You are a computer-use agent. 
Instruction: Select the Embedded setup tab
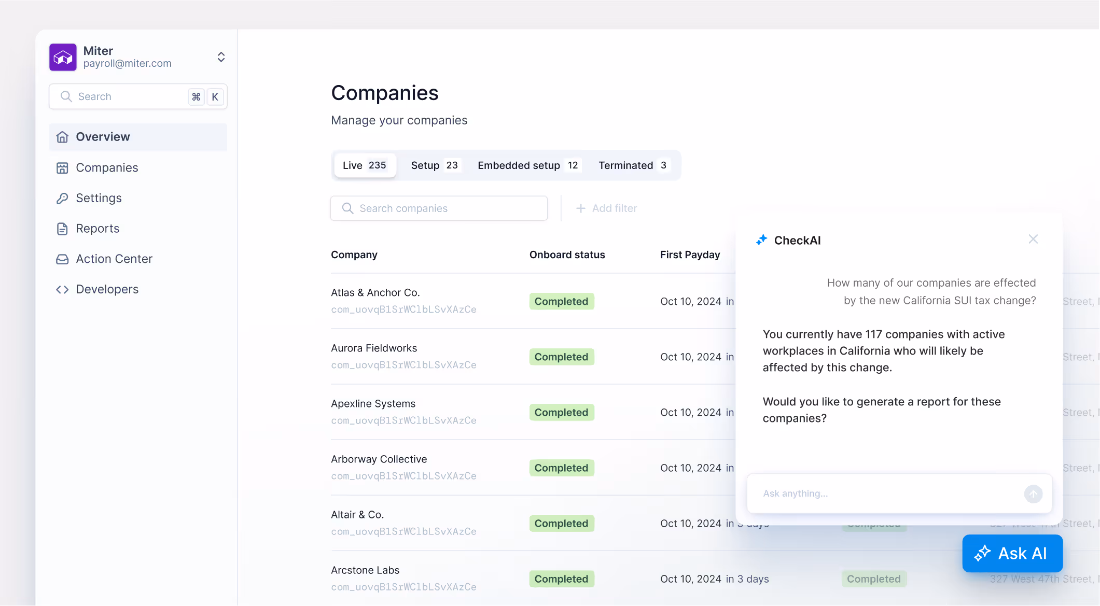click(527, 165)
